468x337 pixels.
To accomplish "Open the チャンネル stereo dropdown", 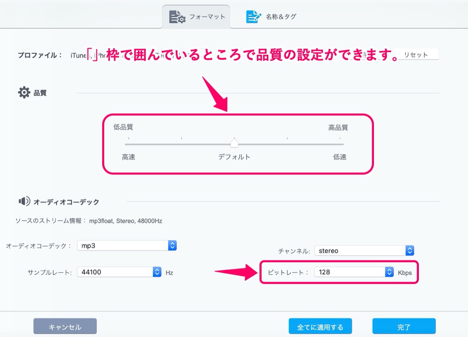I will click(364, 251).
